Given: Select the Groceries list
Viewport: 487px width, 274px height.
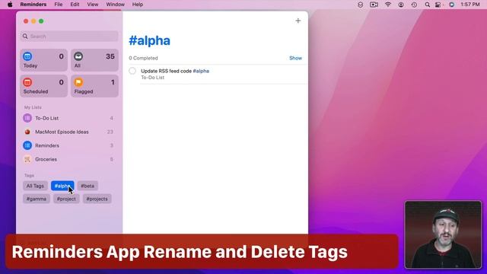Looking at the screenshot, I should (x=69, y=159).
